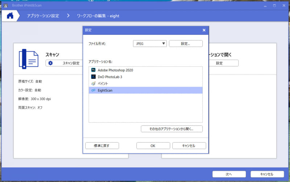Open file format 設定... button
290x182 pixels.
[186, 44]
